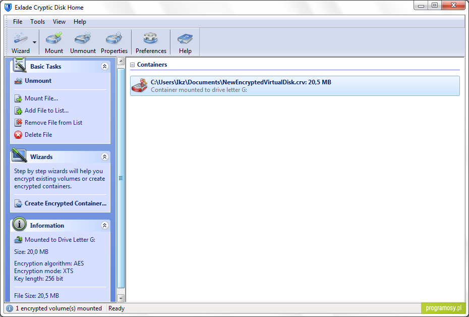Screen dimensions: 469x317
Task: Click the Exlade shield title bar icon
Action: pyautogui.click(x=8, y=8)
